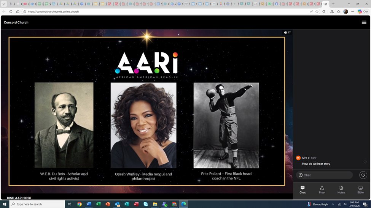This screenshot has width=371, height=208.
Task: Toggle the muted volume tray icon
Action: click(x=345, y=204)
